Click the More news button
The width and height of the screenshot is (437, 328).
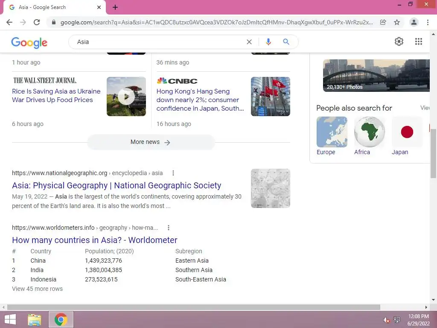coord(151,142)
